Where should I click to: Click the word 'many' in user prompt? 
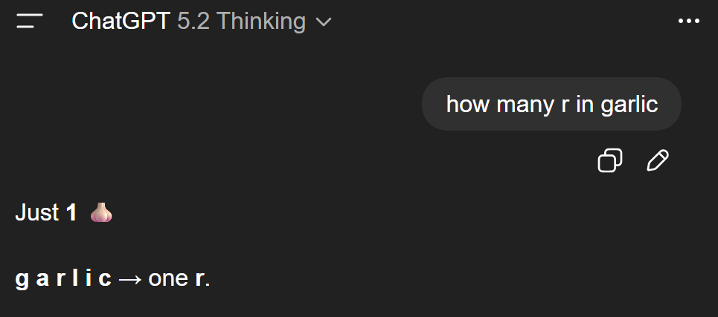pos(525,104)
